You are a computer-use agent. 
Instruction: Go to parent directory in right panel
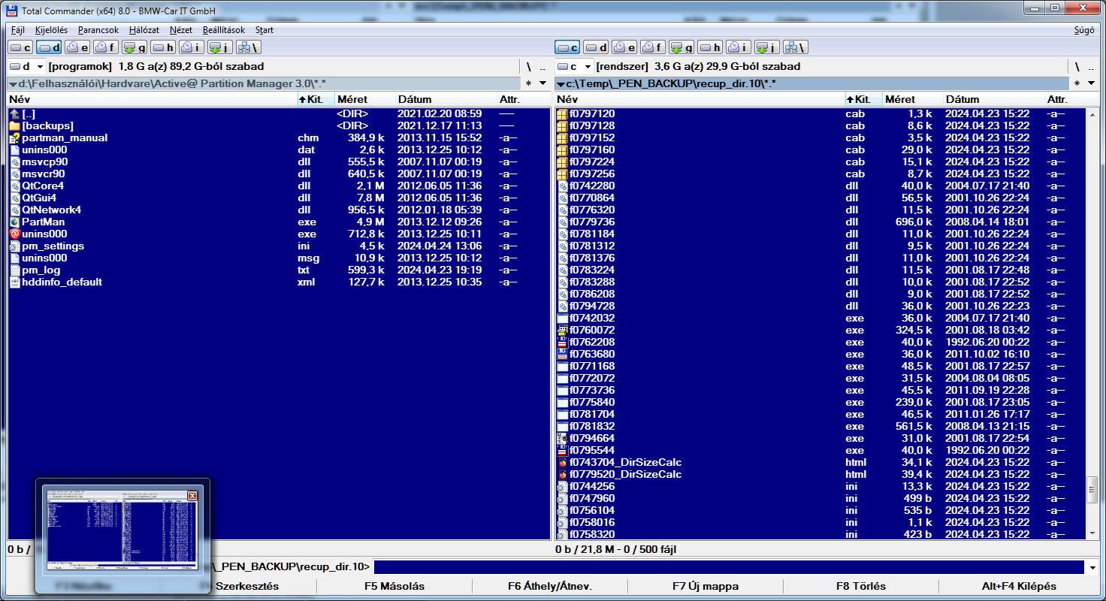point(1090,67)
